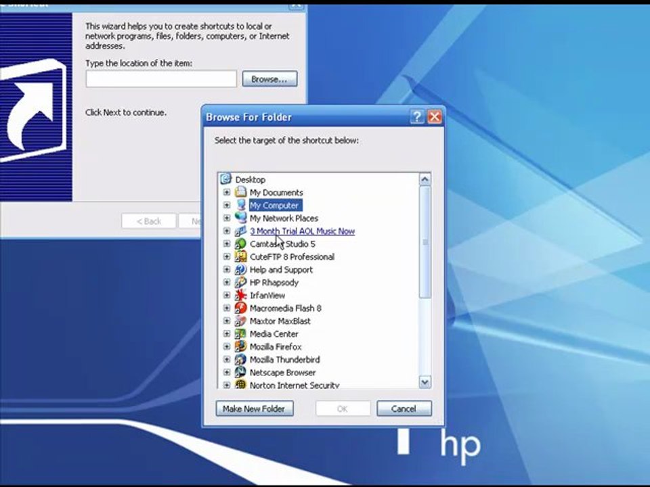Expand the IrfanView node
Image resolution: width=650 pixels, height=487 pixels.
click(x=226, y=295)
